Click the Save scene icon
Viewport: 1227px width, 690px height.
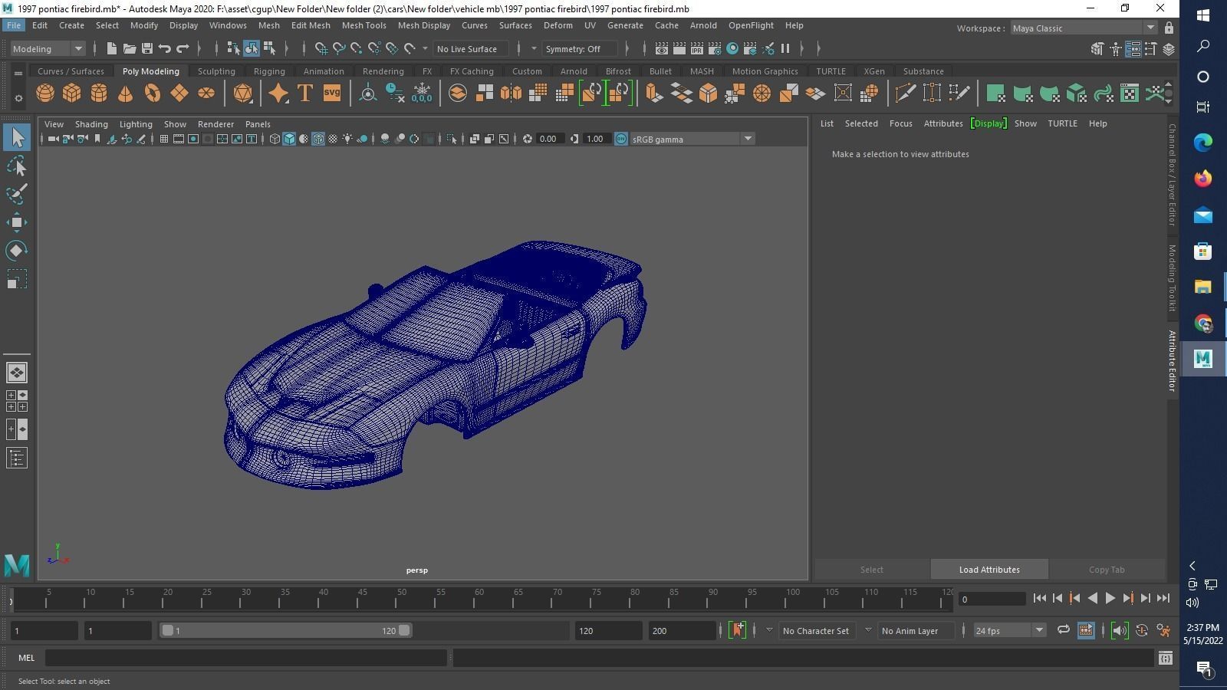(x=147, y=49)
